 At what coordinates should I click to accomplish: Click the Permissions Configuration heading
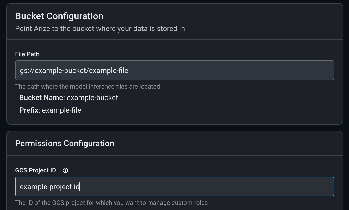65,144
